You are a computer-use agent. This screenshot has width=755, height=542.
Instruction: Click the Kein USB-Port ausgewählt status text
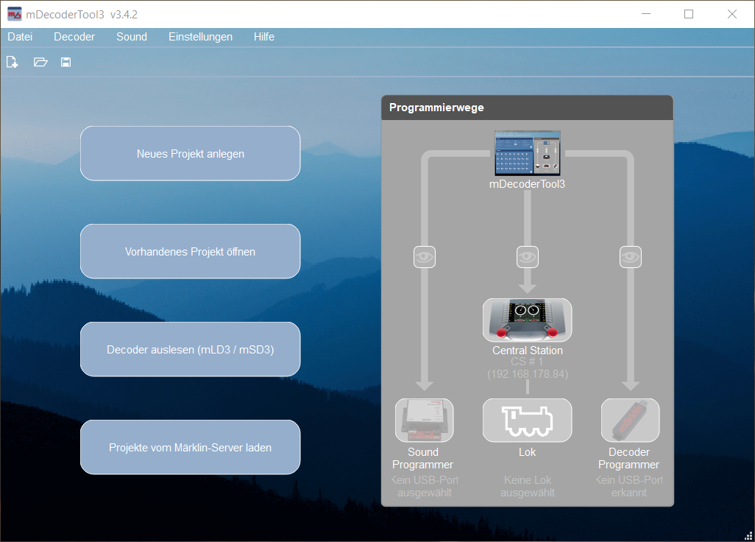(424, 486)
